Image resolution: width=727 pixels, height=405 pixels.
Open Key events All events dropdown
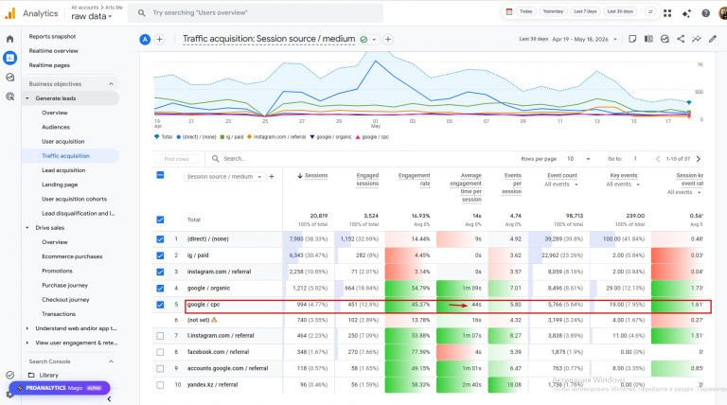coord(623,185)
